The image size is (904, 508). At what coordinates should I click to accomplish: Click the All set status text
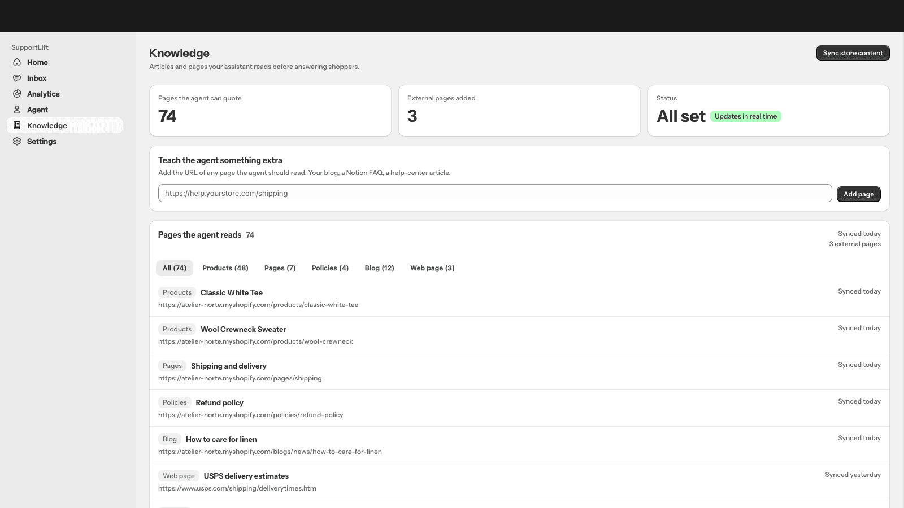[681, 116]
